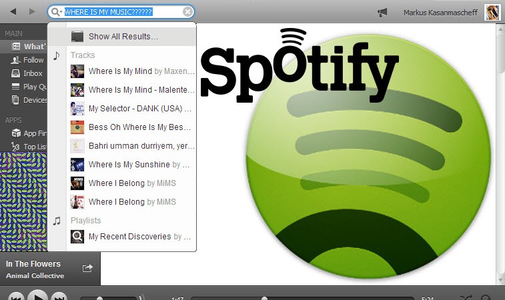The height and width of the screenshot is (300, 505).
Task: Open the user avatar picture
Action: pyautogui.click(x=492, y=13)
